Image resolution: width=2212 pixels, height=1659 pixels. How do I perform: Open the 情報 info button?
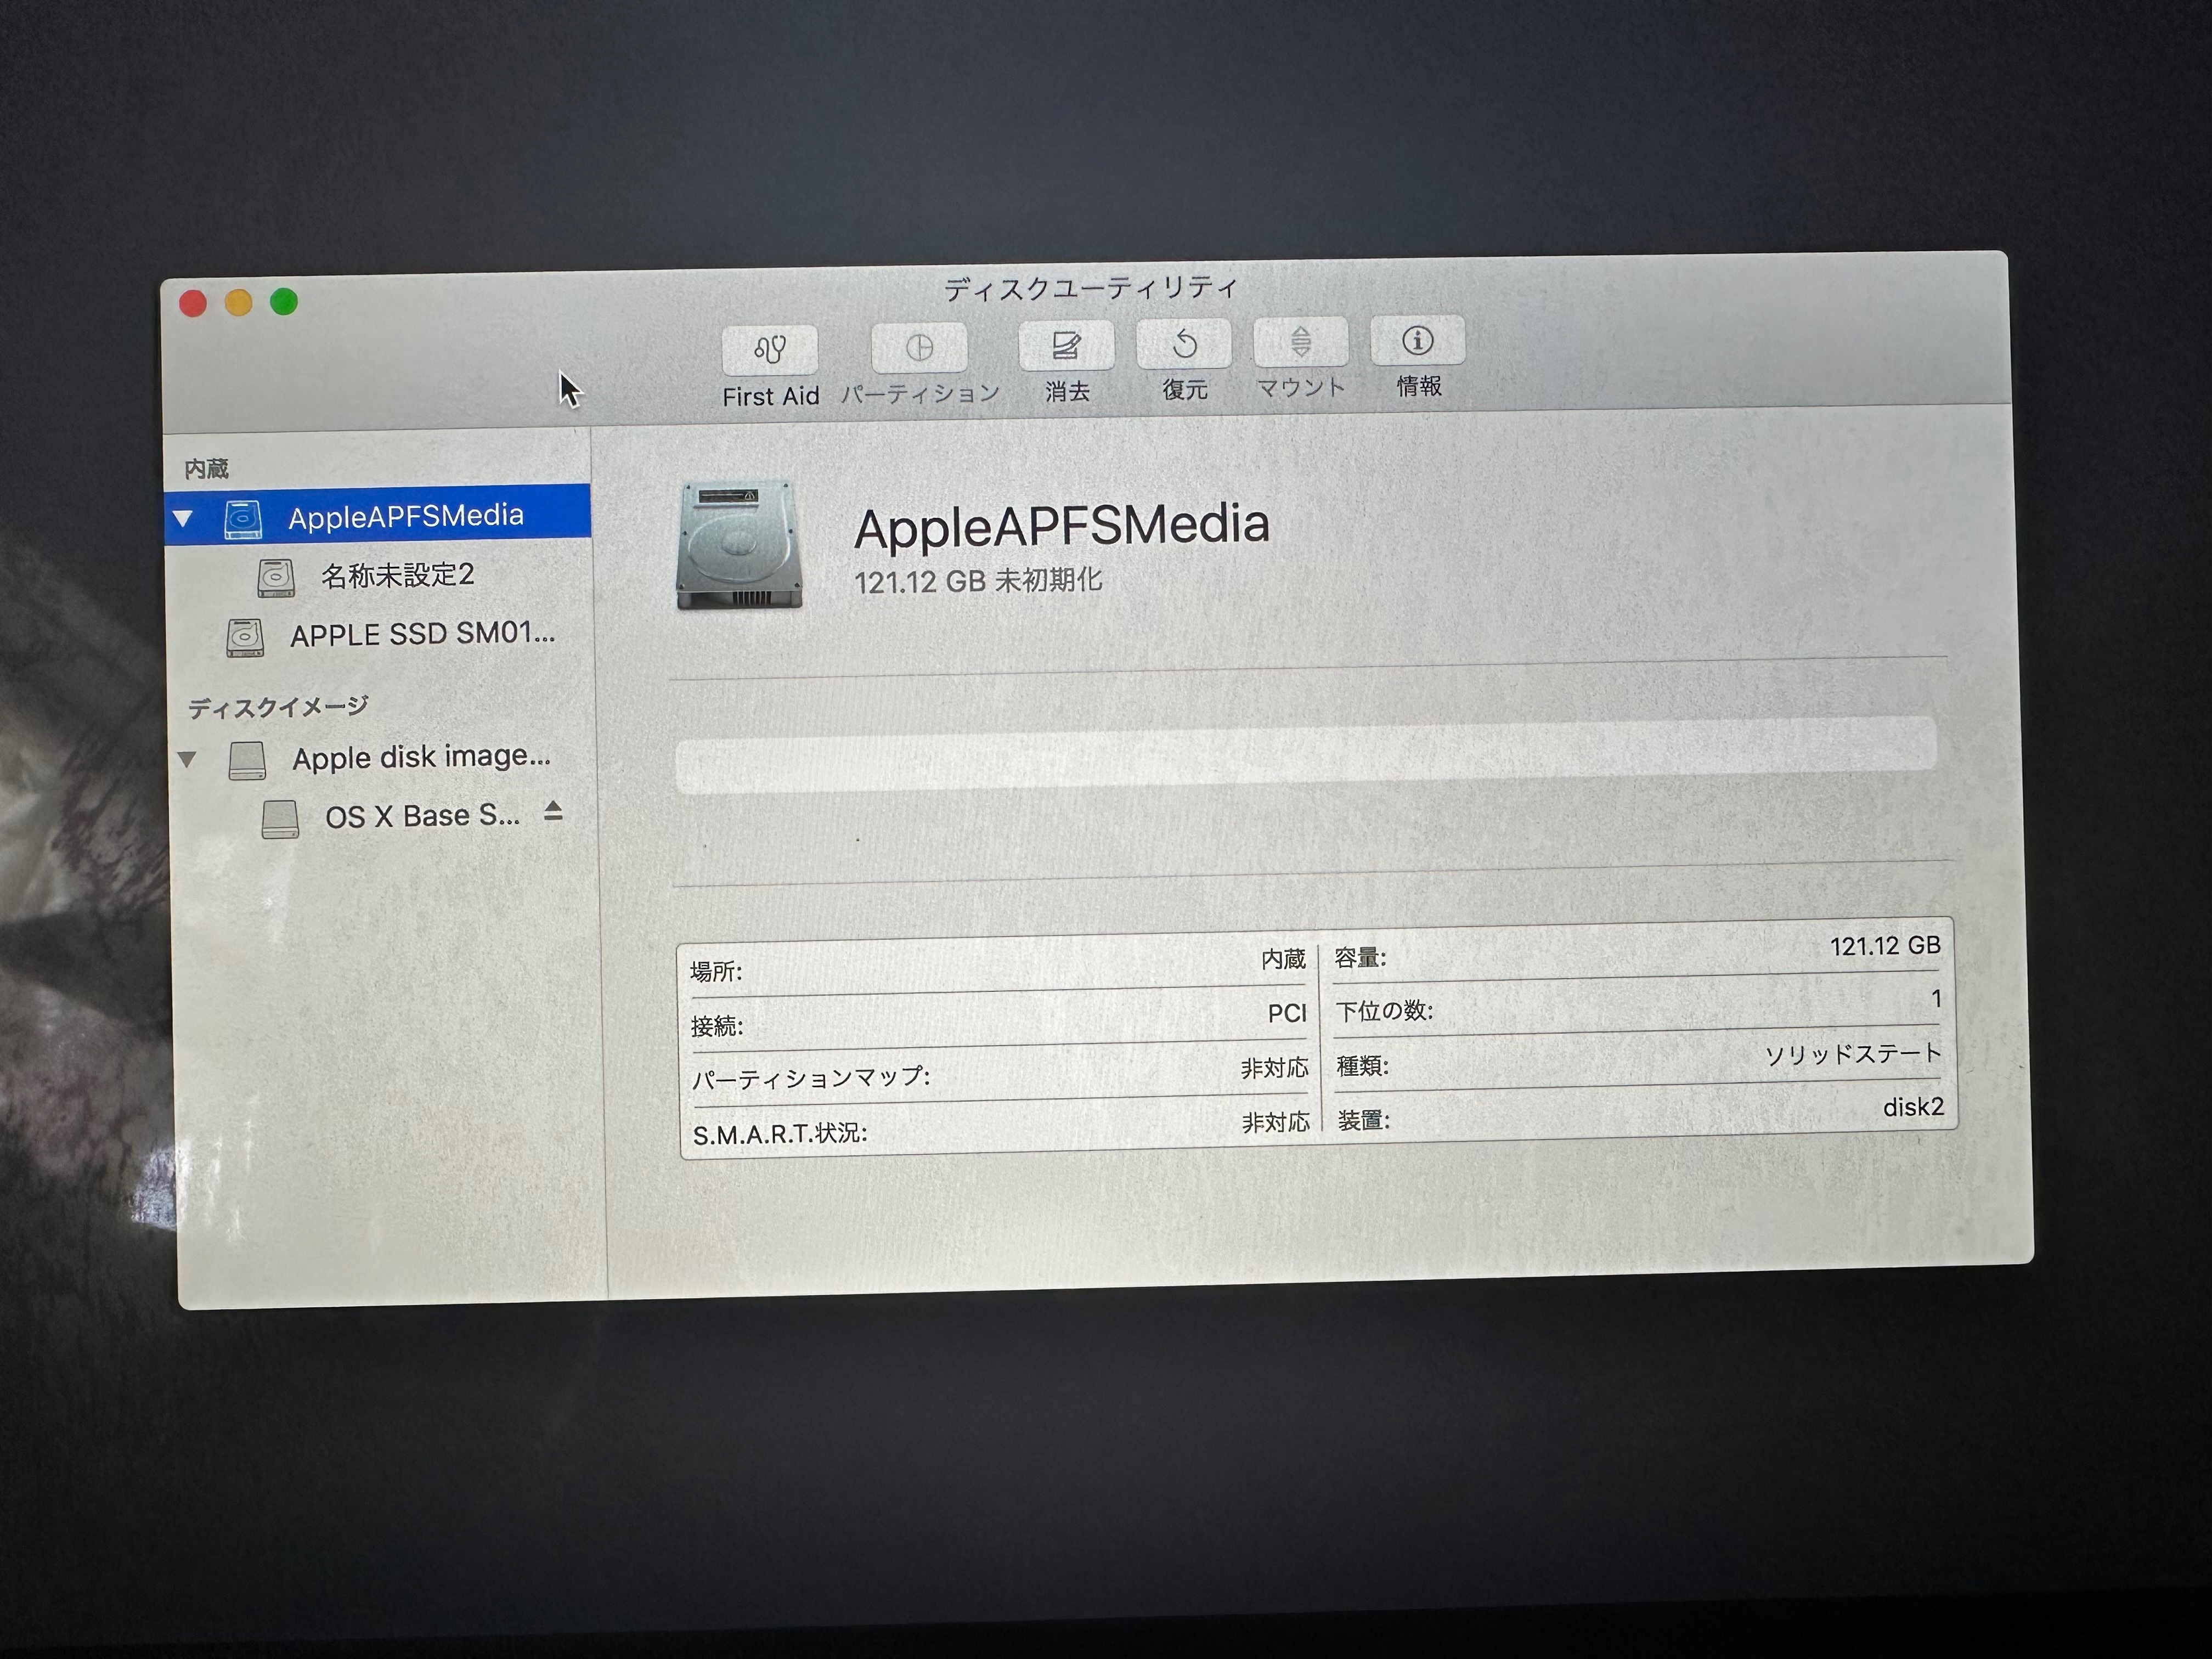pos(1417,340)
